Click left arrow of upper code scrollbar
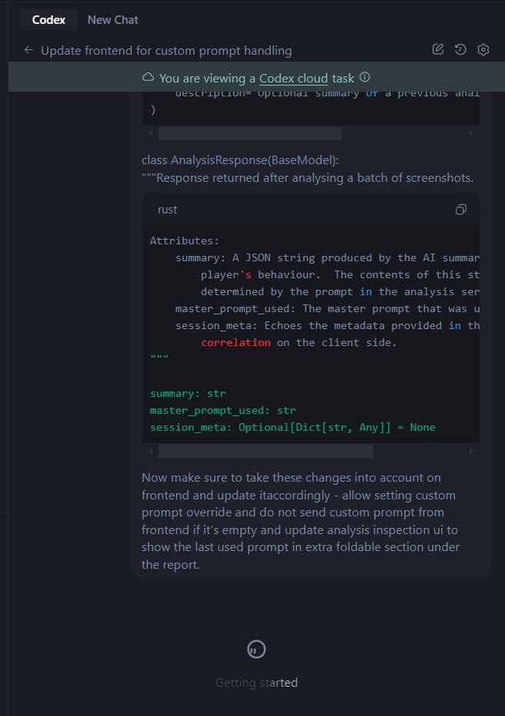Viewport: 505px width, 716px height. tap(151, 134)
